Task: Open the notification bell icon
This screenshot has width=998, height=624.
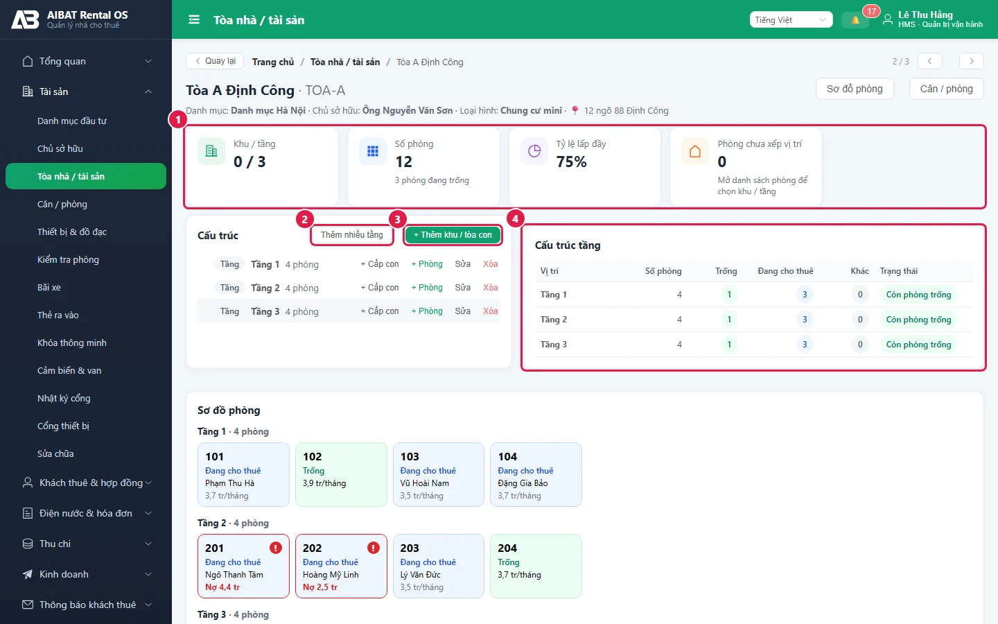Action: pyautogui.click(x=855, y=20)
